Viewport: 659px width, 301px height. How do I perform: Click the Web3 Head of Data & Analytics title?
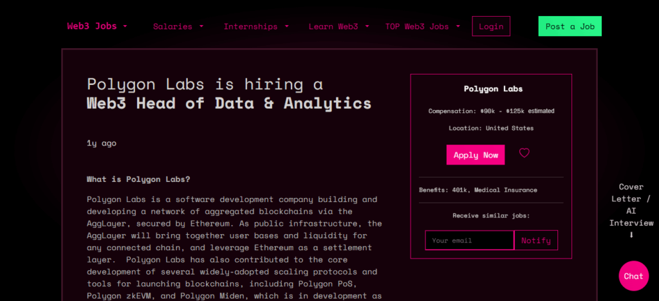click(x=229, y=104)
